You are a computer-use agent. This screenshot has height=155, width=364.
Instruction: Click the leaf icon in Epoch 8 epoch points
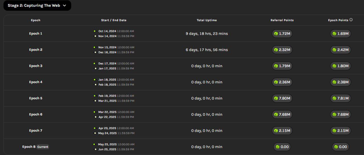336,147
